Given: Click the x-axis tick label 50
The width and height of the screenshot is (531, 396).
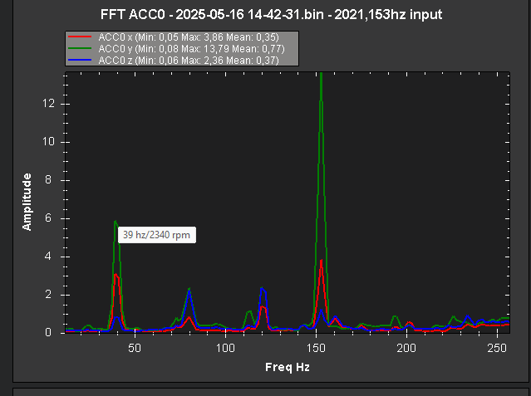Looking at the screenshot, I should [135, 348].
